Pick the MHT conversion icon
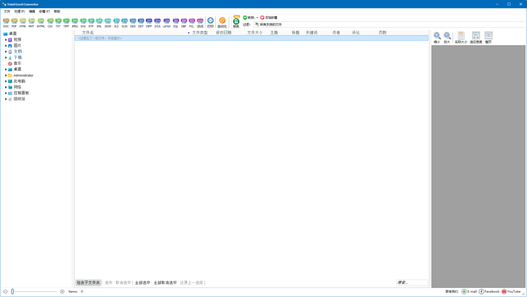The image size is (527, 297). [x=31, y=23]
